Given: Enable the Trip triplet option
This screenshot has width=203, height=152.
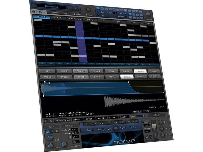Looking at the screenshot, I should 103,129.
